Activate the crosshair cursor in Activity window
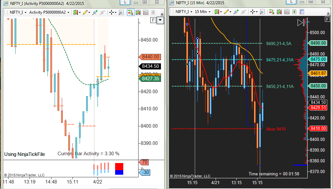Image resolution: width=333 pixels, height=189 pixels. coord(111,12)
